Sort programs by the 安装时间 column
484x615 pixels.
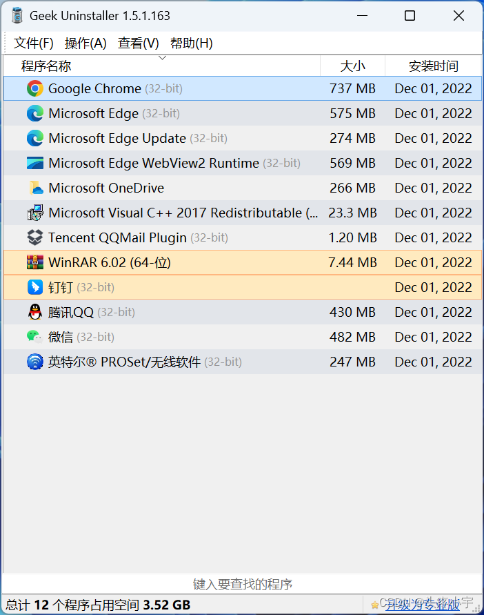click(433, 66)
